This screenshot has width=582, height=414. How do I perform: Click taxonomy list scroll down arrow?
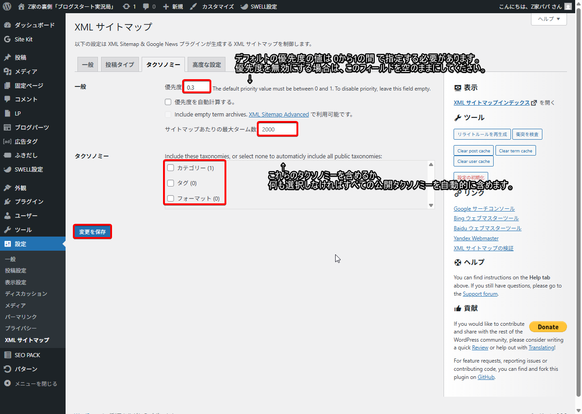click(x=431, y=205)
